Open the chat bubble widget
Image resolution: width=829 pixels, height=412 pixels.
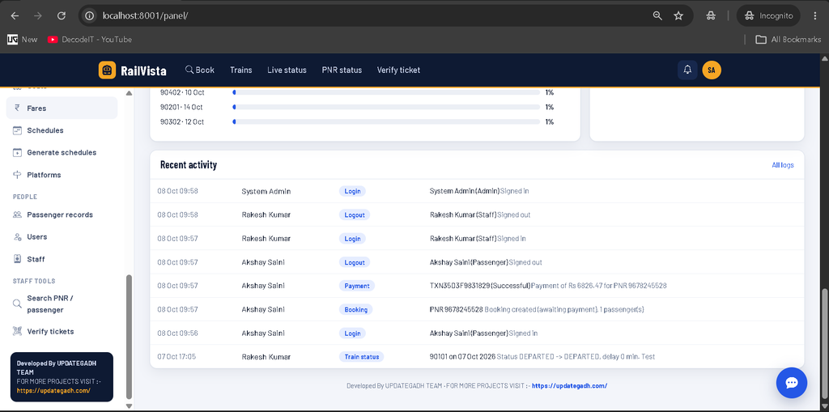[x=792, y=383]
